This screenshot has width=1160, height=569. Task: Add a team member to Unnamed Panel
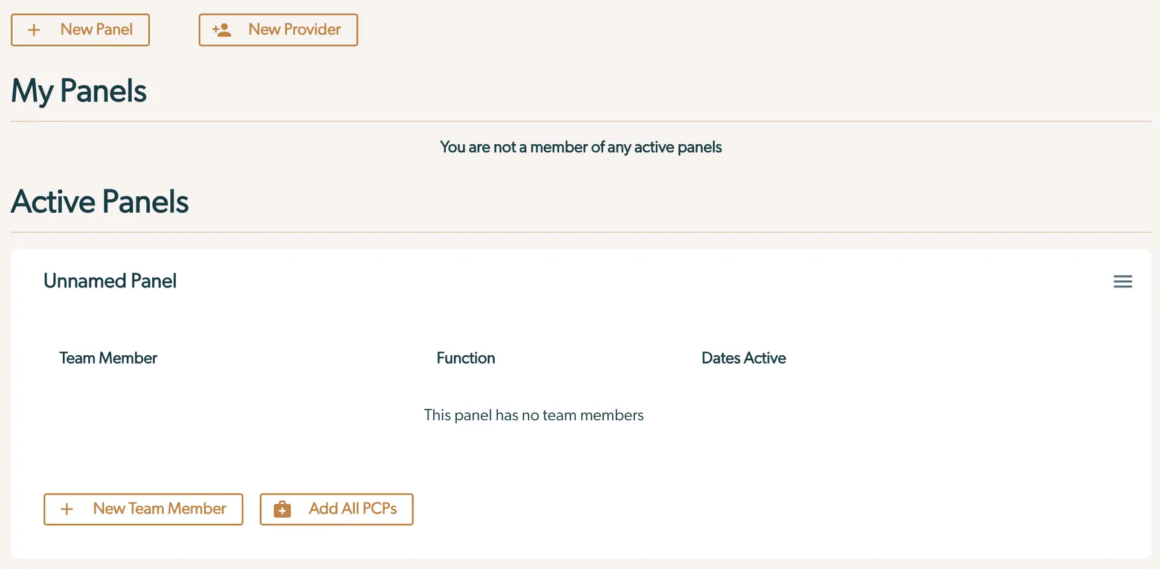[x=143, y=509]
